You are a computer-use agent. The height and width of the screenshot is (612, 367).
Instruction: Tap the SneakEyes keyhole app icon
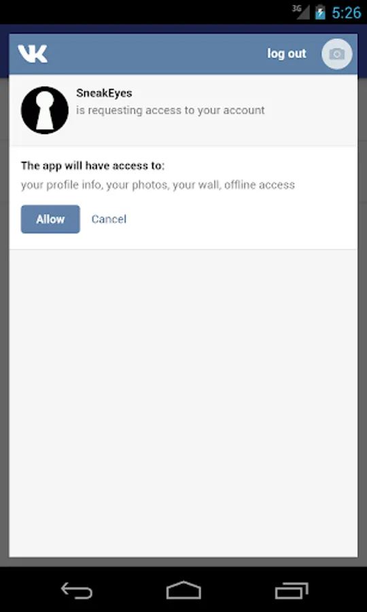[x=44, y=110]
